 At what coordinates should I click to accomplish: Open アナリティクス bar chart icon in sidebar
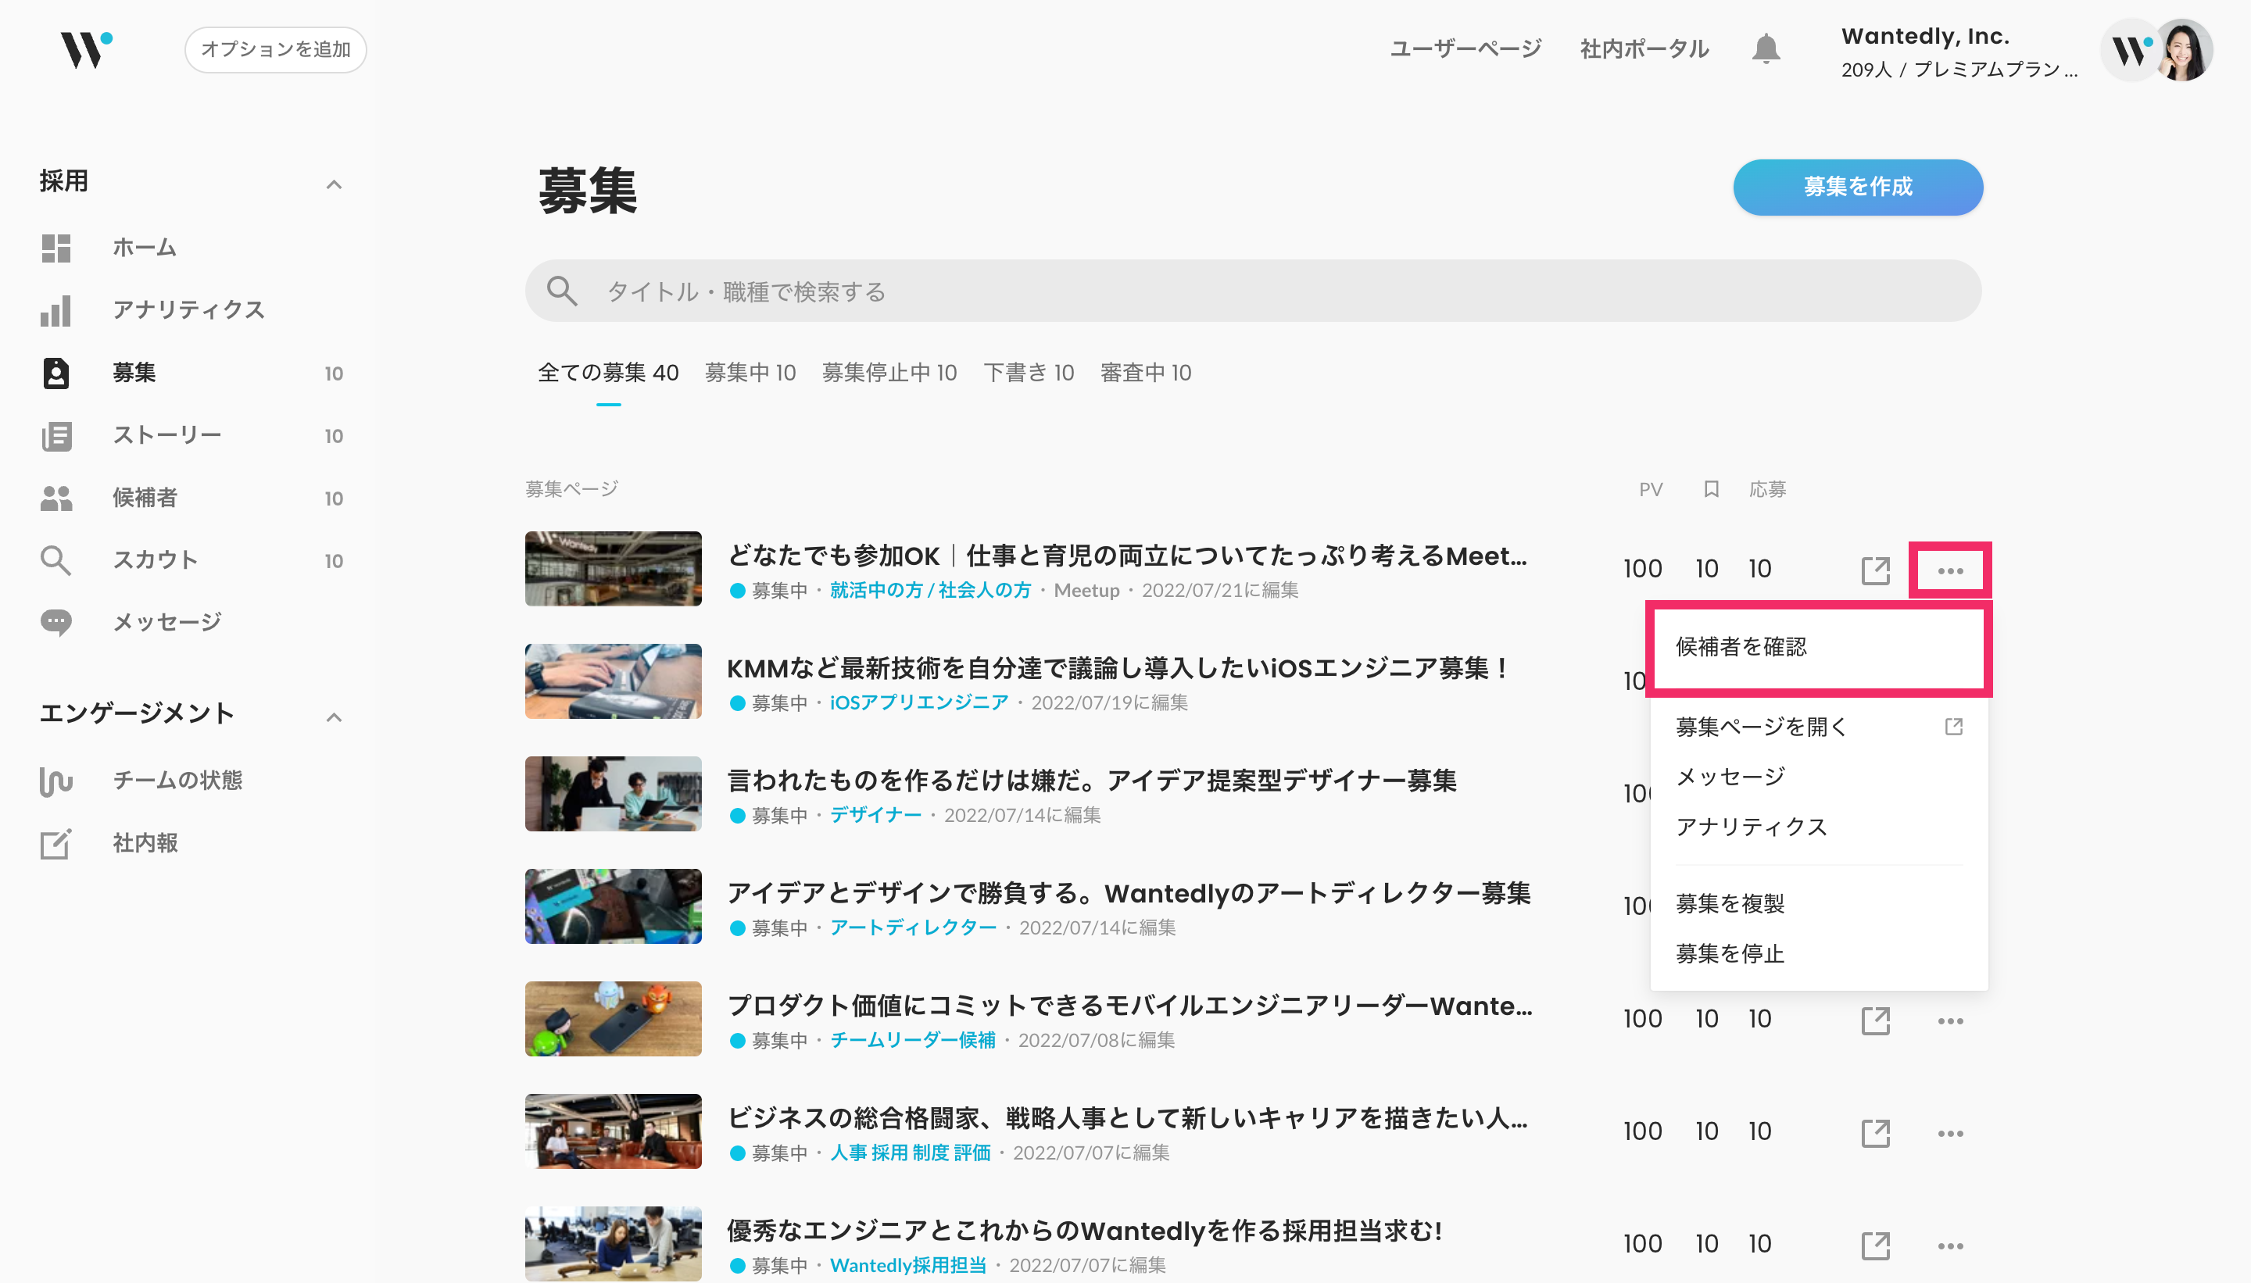click(56, 310)
